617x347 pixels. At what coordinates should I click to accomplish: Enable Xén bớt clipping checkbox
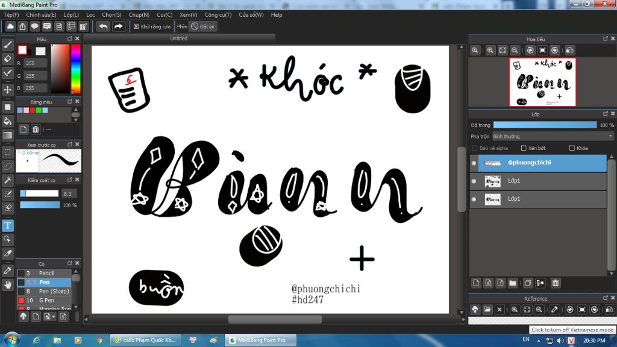point(524,148)
